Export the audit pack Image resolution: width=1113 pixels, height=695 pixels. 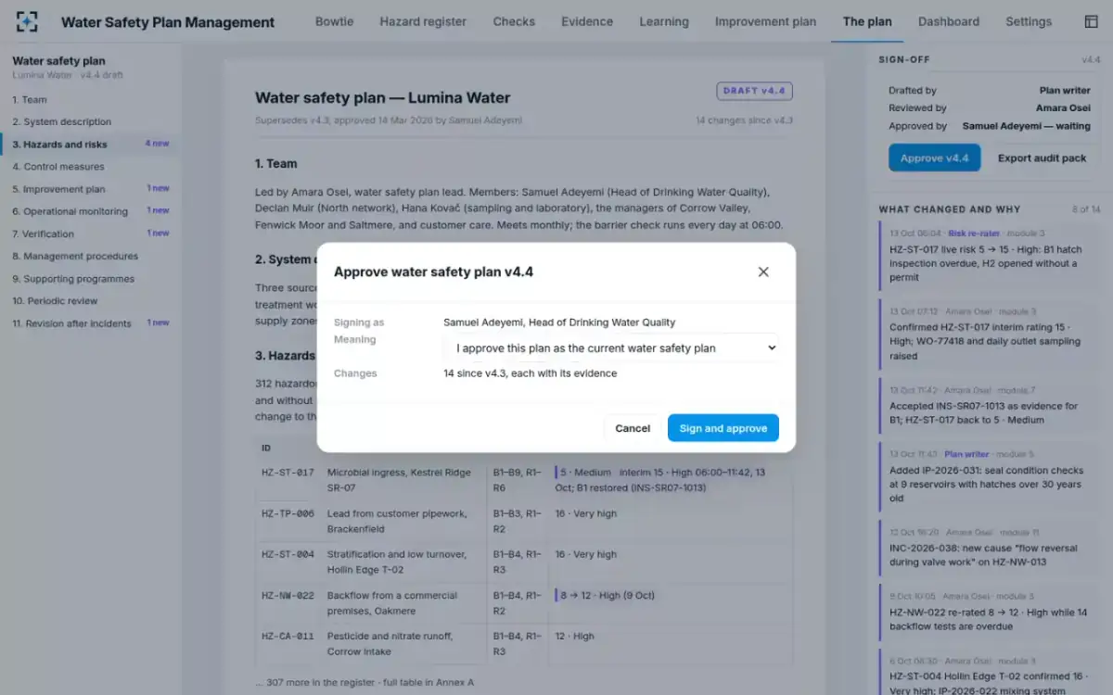1042,158
